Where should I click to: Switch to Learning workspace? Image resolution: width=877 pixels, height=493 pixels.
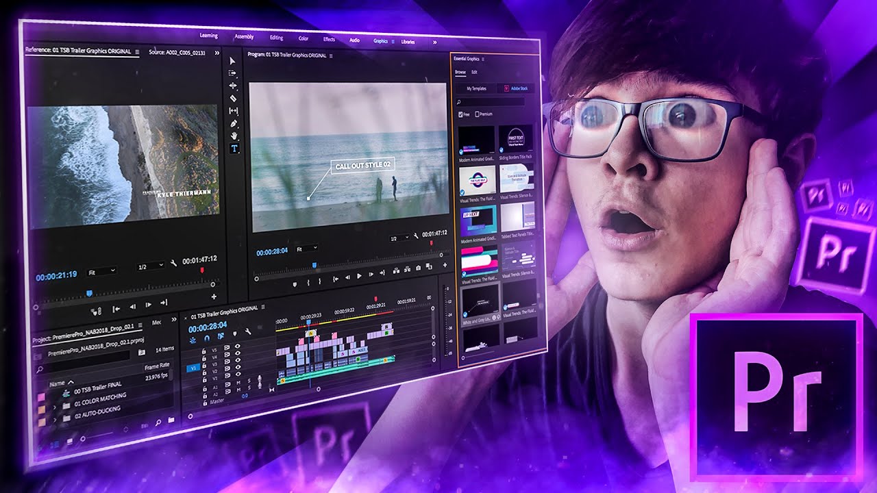(208, 35)
